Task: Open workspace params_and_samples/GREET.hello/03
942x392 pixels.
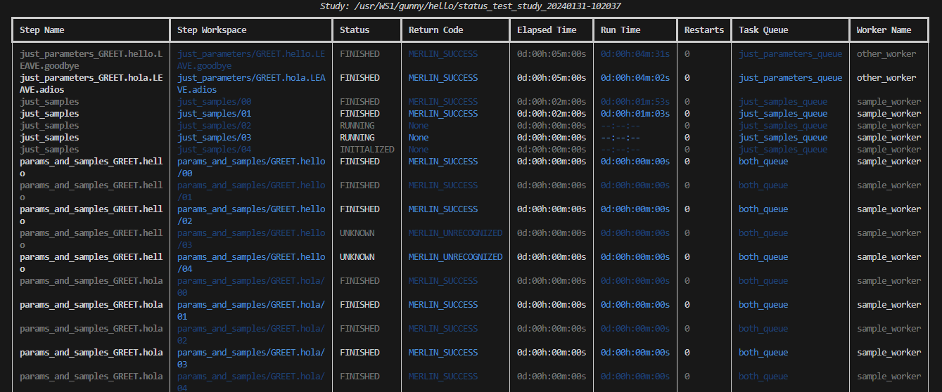Action: coord(251,239)
